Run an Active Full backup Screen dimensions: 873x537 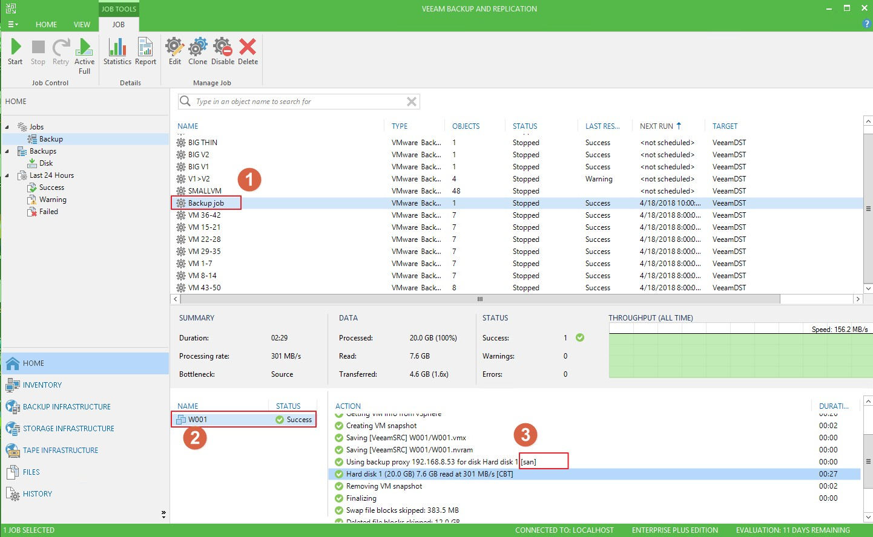tap(84, 48)
